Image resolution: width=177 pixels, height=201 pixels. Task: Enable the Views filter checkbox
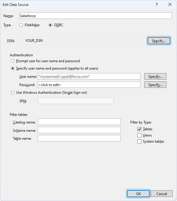click(x=139, y=135)
